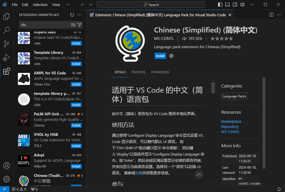Click the Accounts icon in activity bar

tap(6, 166)
